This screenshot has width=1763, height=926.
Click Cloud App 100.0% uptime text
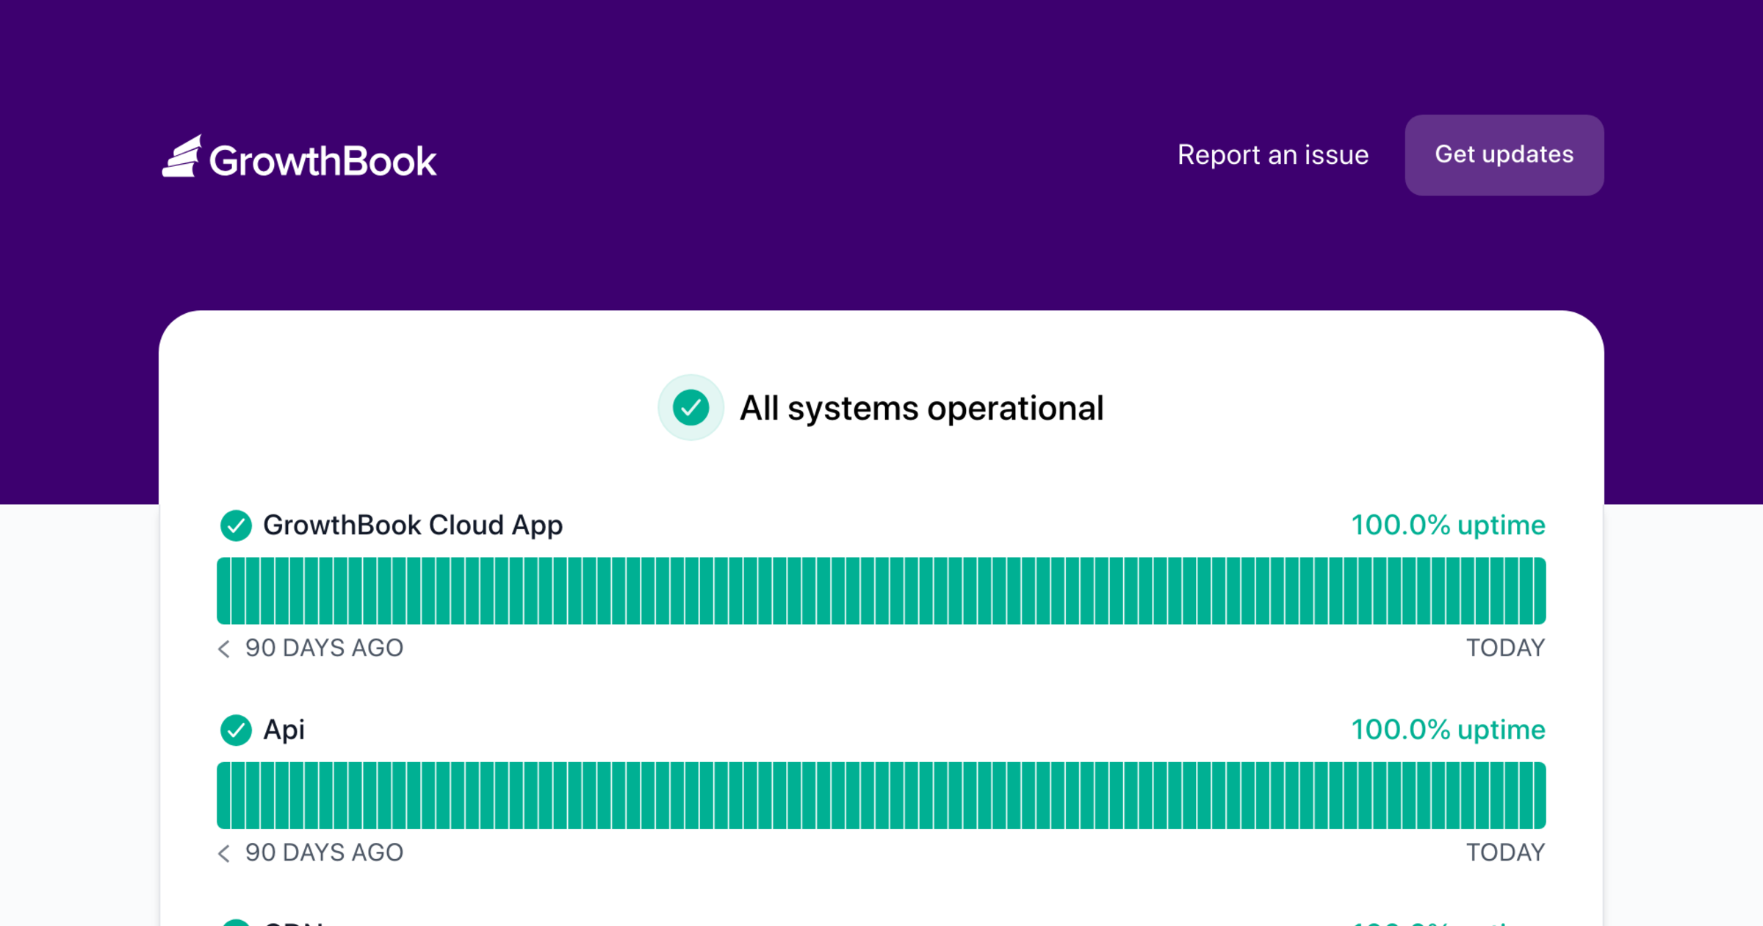1448,525
